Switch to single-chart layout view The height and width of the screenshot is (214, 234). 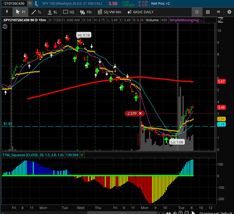(x=197, y=12)
